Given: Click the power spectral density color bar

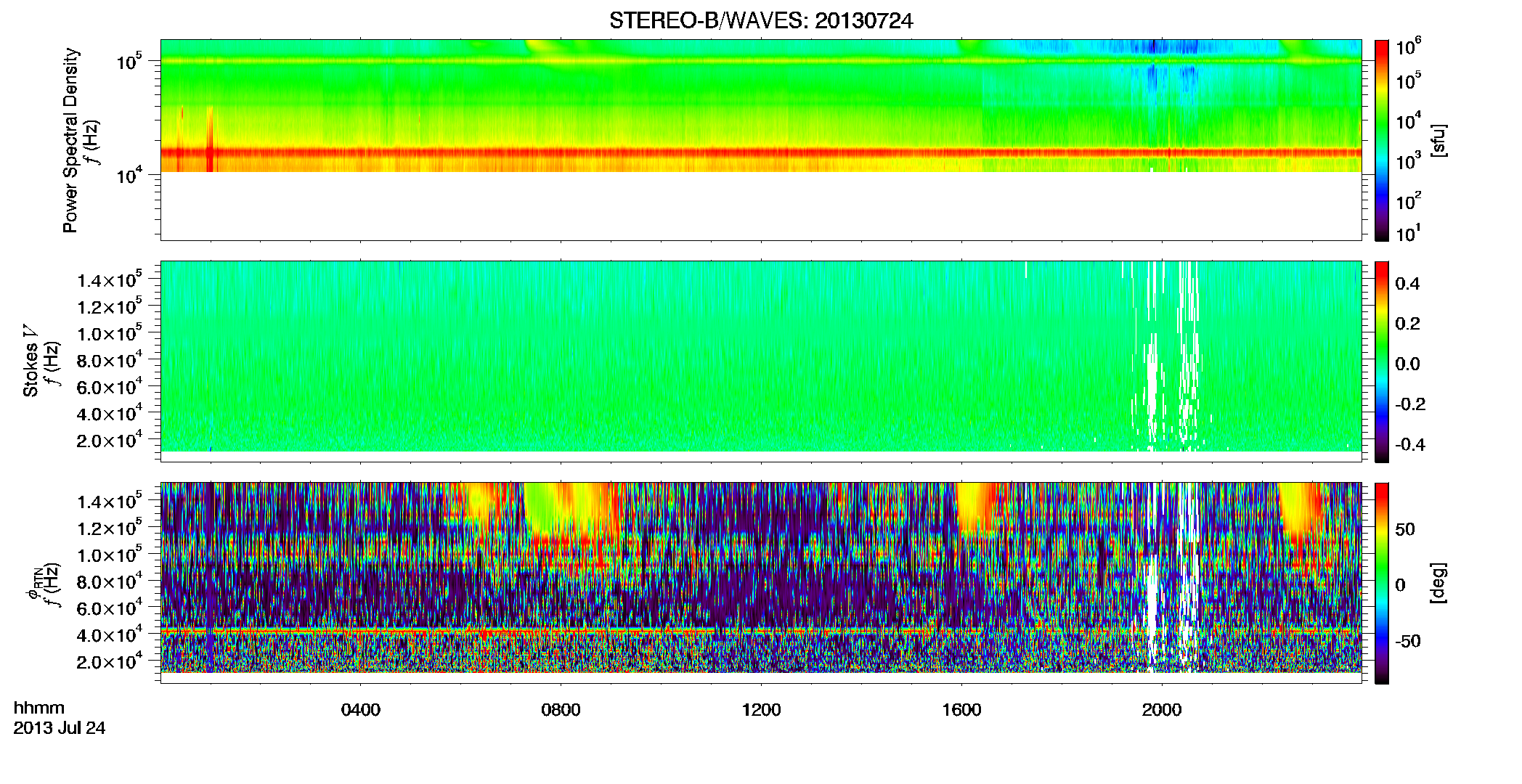Looking at the screenshot, I should [x=1382, y=140].
